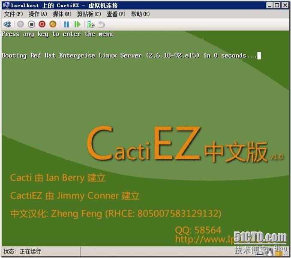
Task: Click the '中文汉化: Zheng Feng' credit line
Action: [x=116, y=214]
